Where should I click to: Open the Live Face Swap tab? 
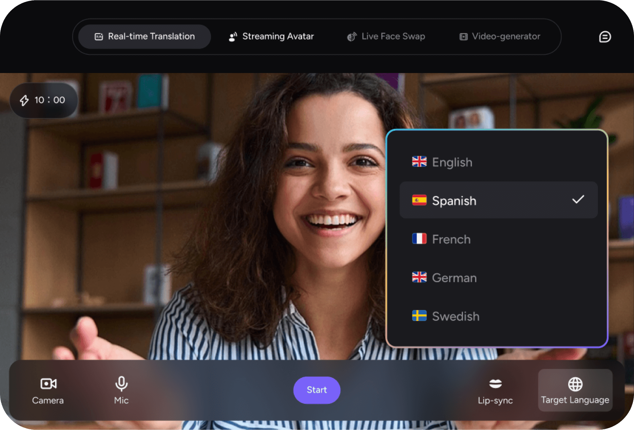[x=386, y=36]
